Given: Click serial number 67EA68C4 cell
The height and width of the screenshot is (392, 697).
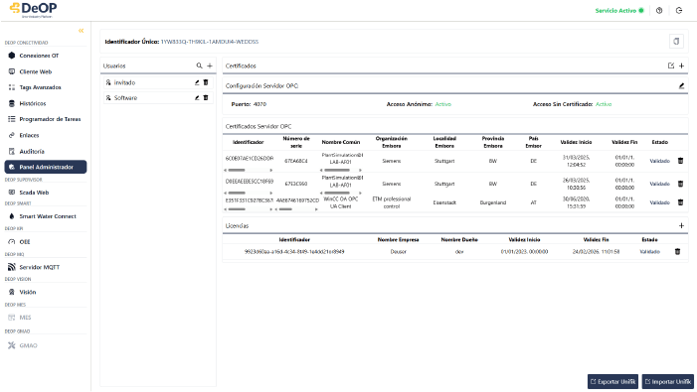Looking at the screenshot, I should pyautogui.click(x=296, y=161).
